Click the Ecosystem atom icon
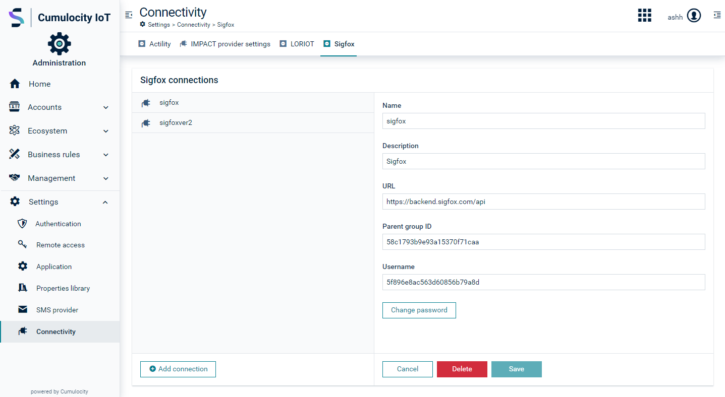Viewport: 725px width, 397px height. coord(15,131)
